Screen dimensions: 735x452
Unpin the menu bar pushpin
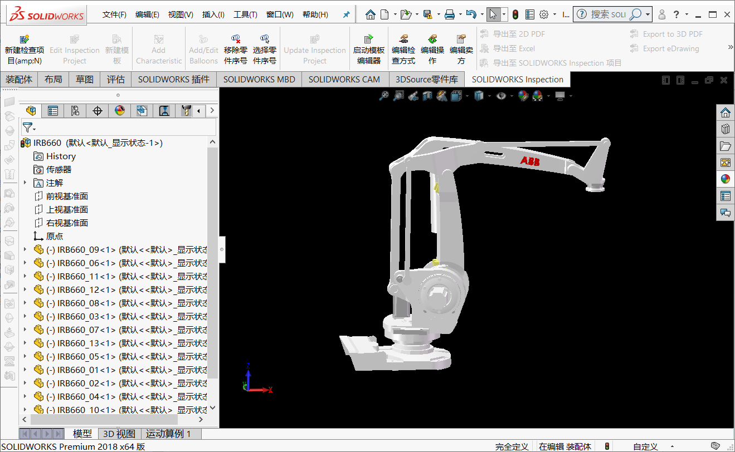[x=345, y=14]
